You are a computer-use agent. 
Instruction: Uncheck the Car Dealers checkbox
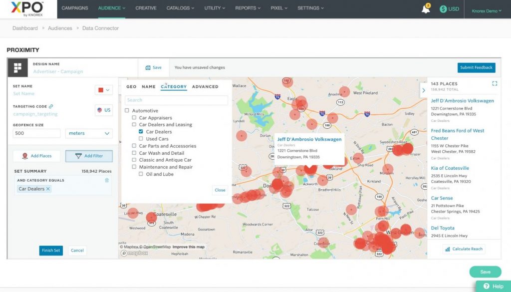[x=141, y=131]
